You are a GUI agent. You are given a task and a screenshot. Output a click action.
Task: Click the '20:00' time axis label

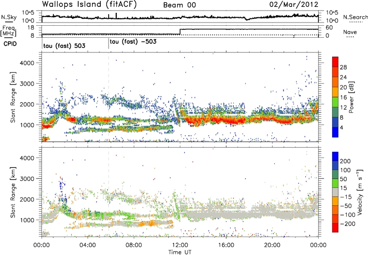(272, 245)
